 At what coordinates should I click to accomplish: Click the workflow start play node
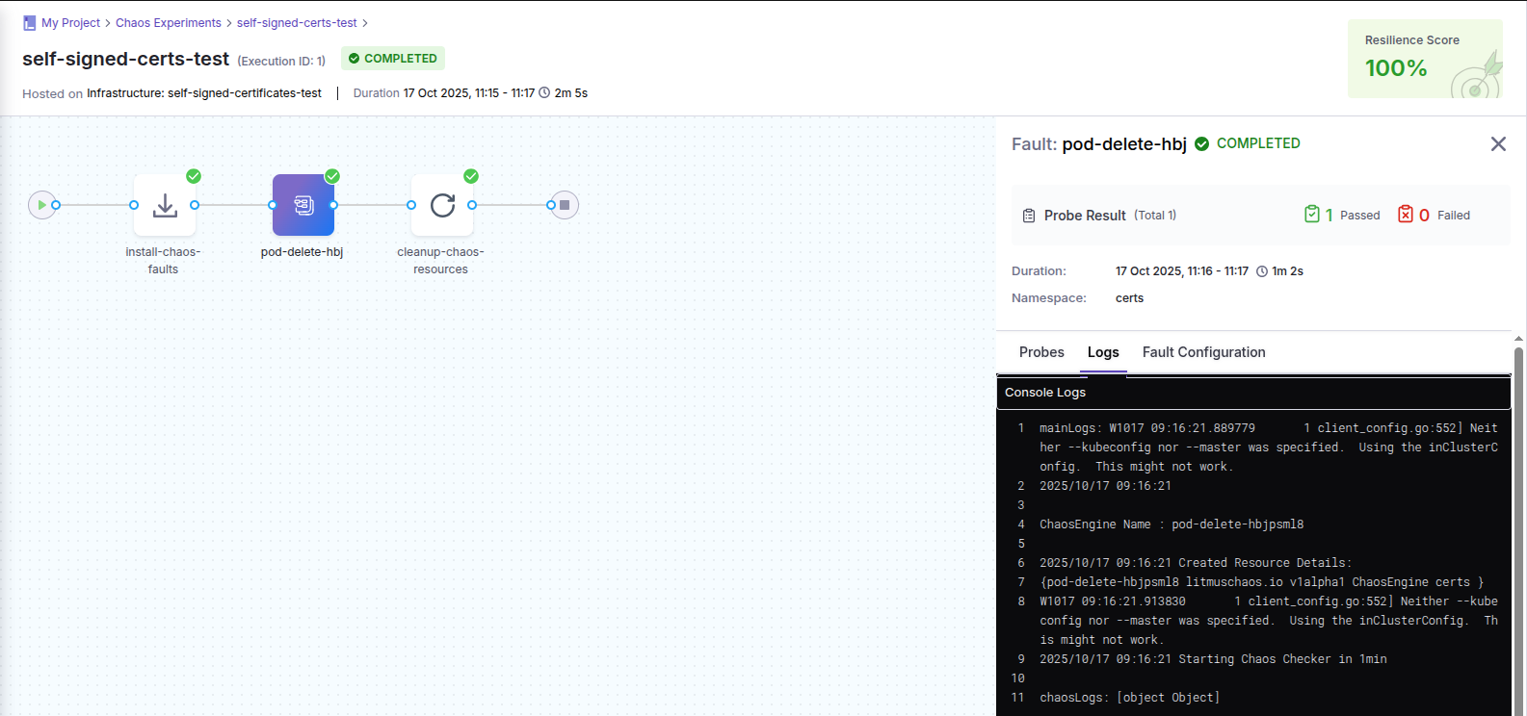coord(41,205)
